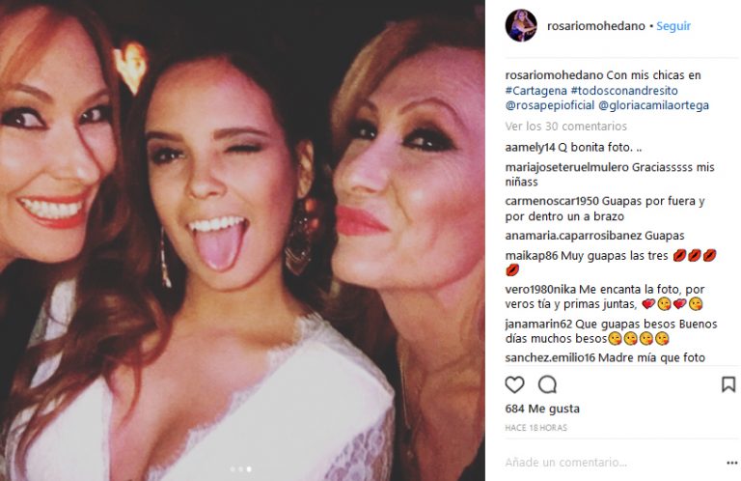Open the #Cartagena hashtag link
Screen dimensions: 741x481
click(535, 91)
